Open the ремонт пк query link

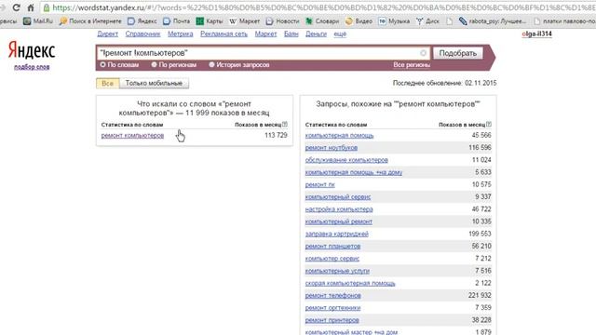click(x=319, y=184)
